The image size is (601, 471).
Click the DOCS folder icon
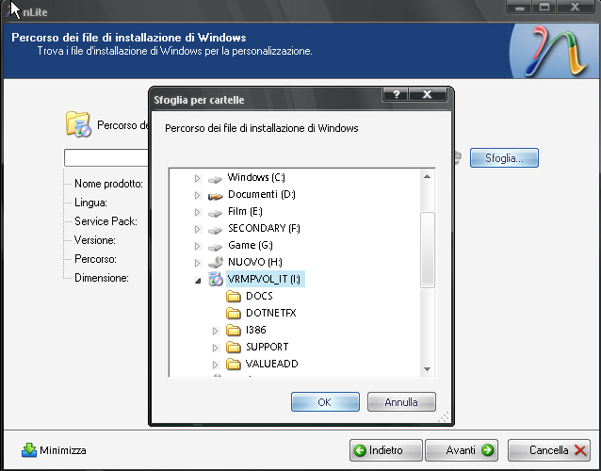point(233,296)
